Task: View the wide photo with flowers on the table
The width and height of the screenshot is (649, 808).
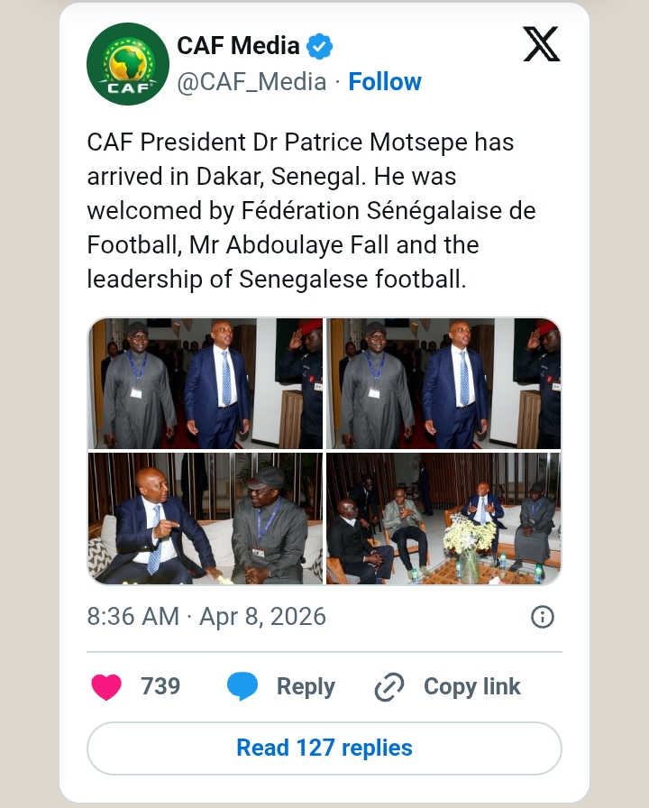Action: [443, 519]
